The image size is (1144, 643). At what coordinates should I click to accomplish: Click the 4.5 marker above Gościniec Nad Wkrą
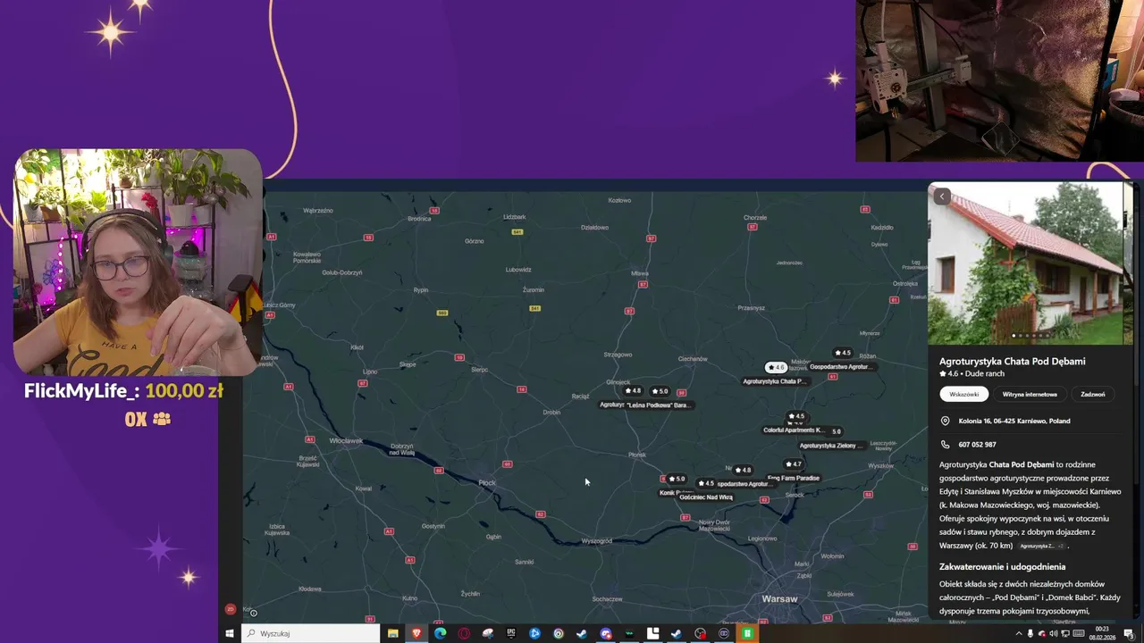(x=705, y=483)
